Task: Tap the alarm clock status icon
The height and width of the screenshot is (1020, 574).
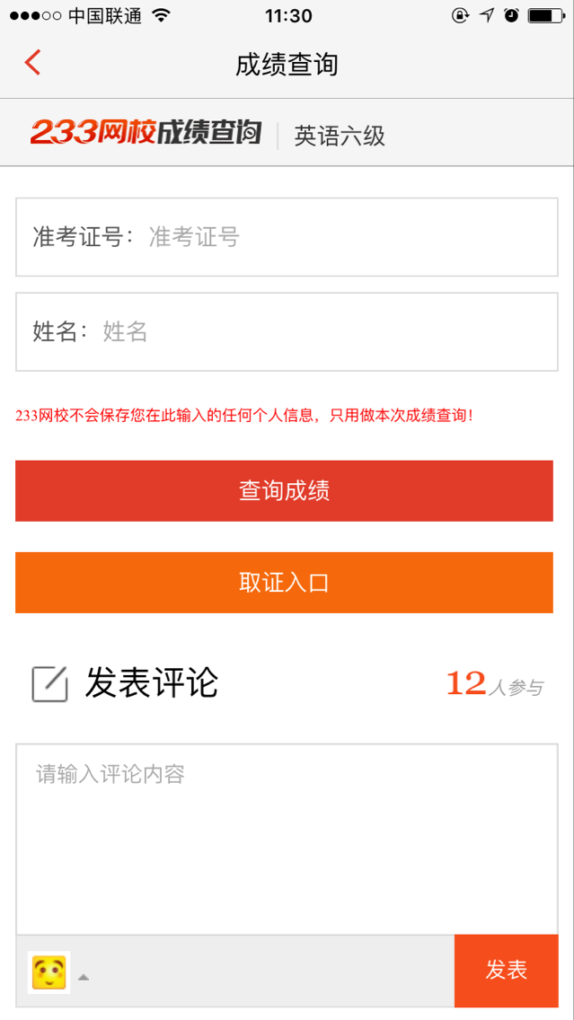Action: click(511, 15)
